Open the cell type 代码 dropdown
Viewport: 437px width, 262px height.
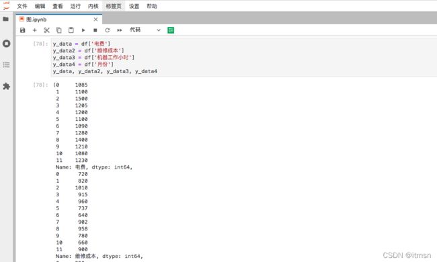(145, 30)
